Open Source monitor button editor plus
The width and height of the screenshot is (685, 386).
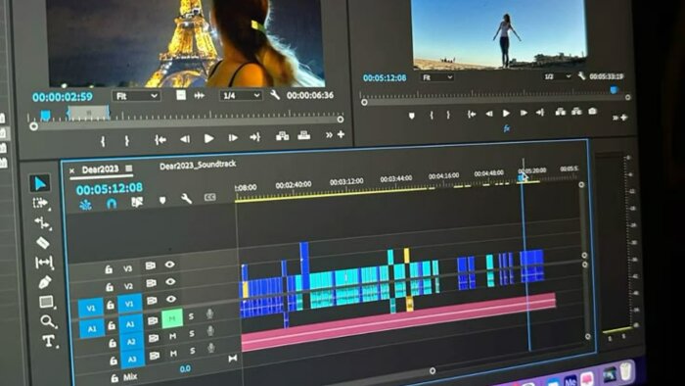[x=341, y=134]
